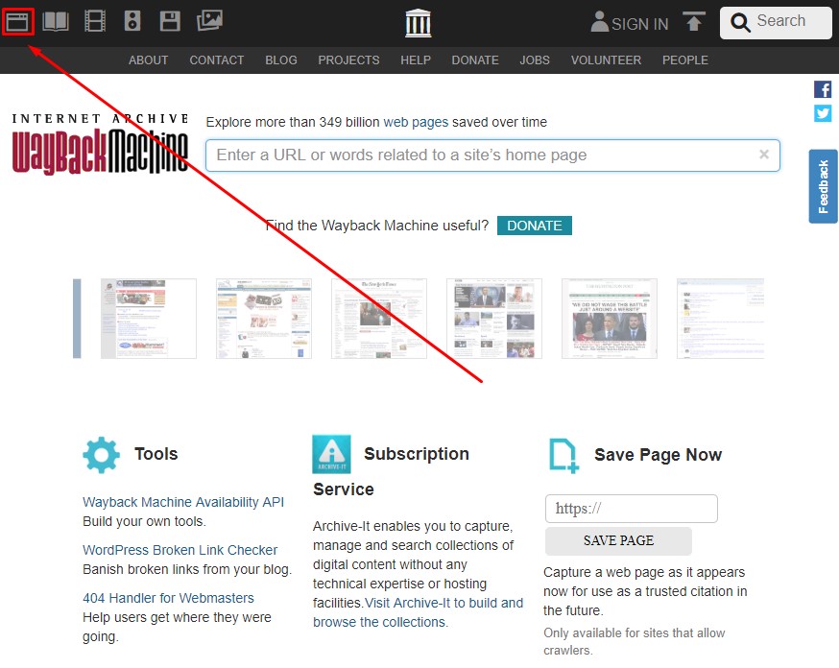This screenshot has height=668, width=839.
Task: Open the Software floppy disk icon
Action: point(170,21)
